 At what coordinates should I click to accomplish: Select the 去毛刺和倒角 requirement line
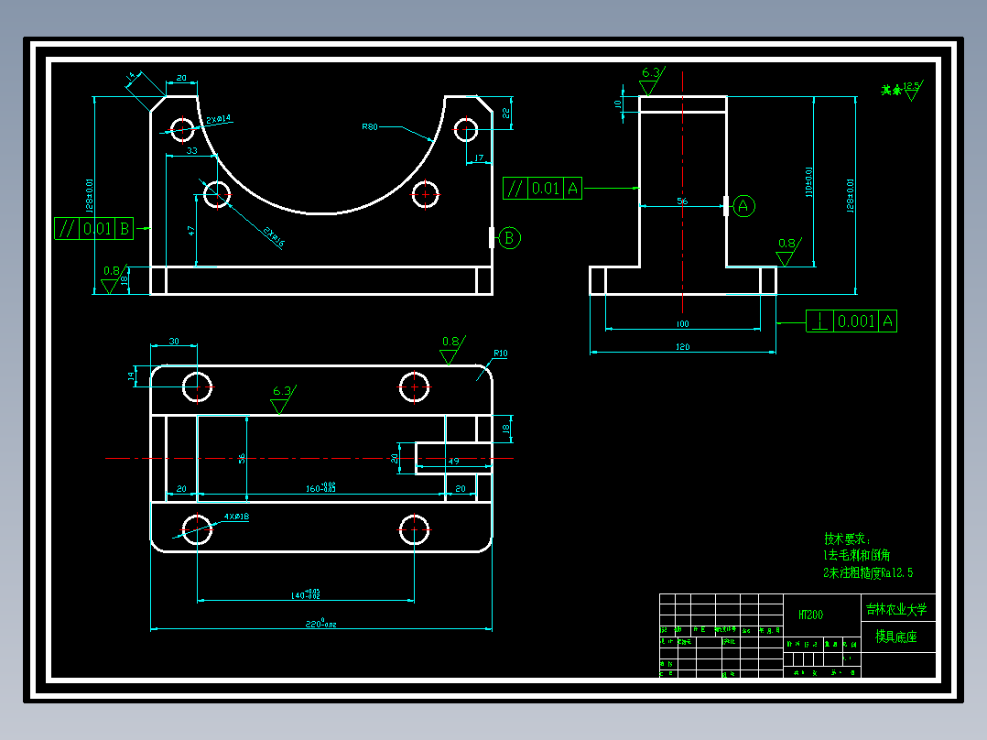pyautogui.click(x=857, y=556)
